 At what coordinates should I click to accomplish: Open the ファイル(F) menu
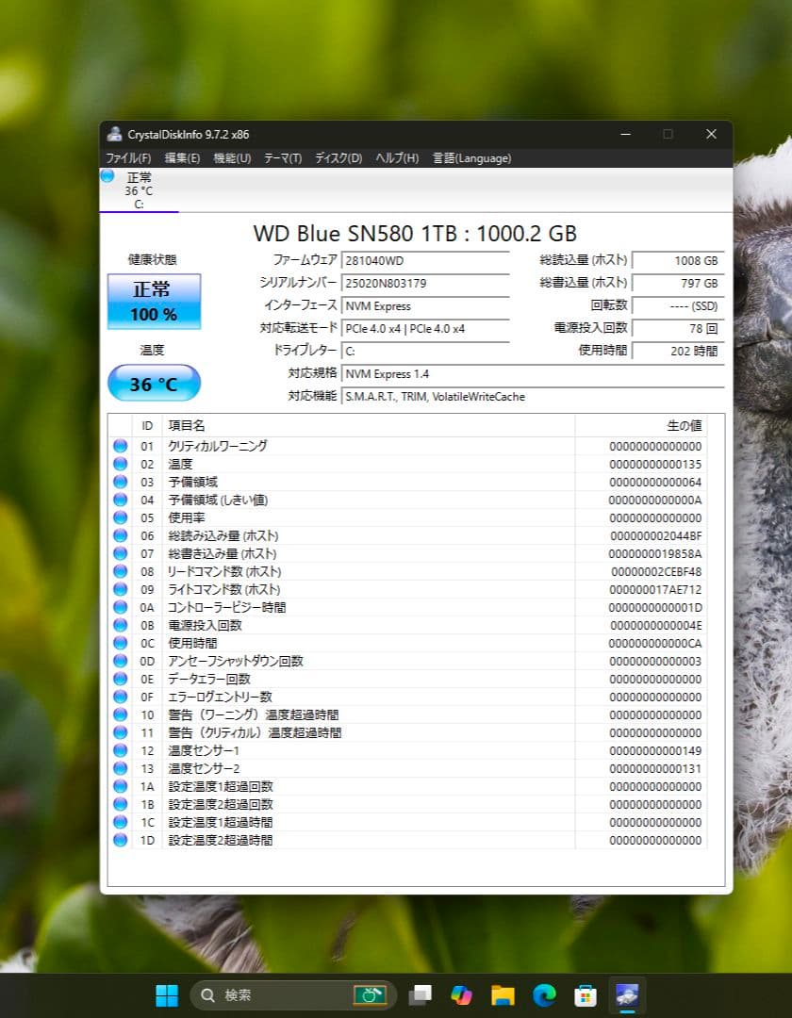tap(128, 158)
